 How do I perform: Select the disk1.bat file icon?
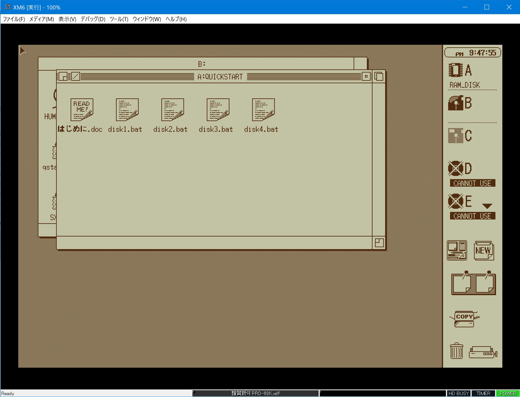pyautogui.click(x=127, y=110)
